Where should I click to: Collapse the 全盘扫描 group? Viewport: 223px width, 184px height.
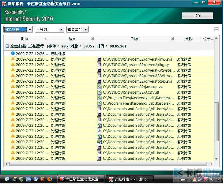coord(7,46)
